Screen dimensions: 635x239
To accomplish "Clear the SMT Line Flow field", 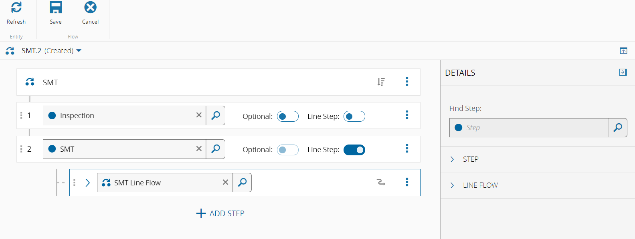I will (225, 183).
